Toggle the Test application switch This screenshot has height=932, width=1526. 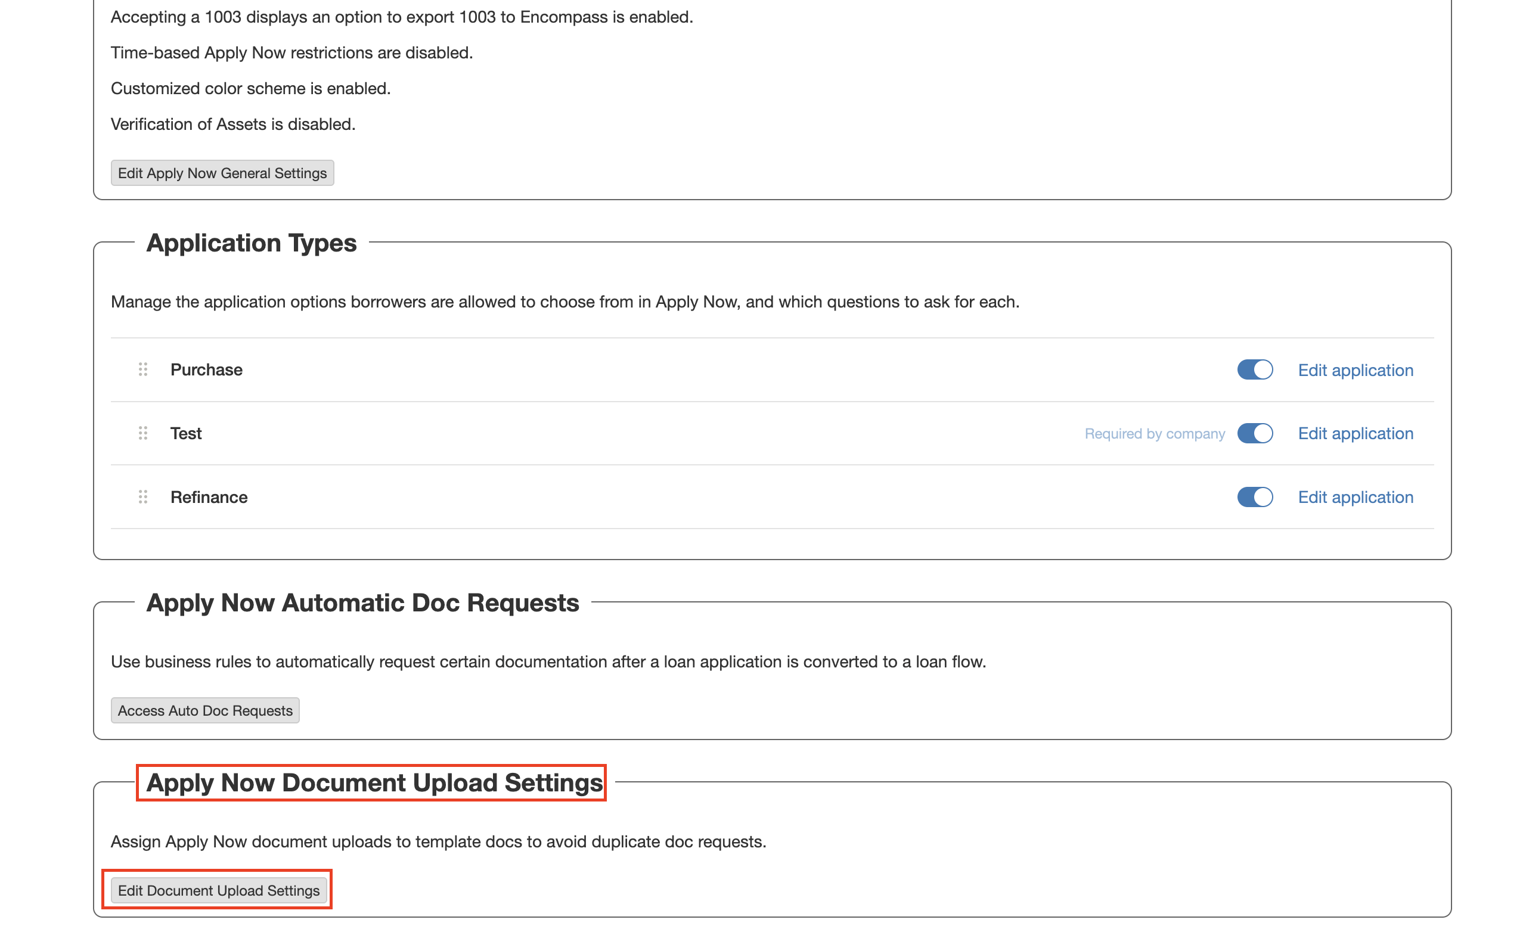1255,433
